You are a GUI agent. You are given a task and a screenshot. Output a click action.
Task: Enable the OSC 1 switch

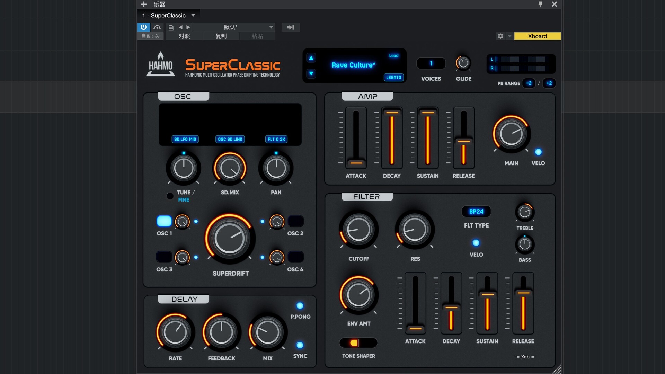coord(164,221)
